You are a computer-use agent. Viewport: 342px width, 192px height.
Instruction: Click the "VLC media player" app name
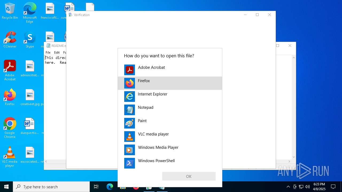pos(153,134)
